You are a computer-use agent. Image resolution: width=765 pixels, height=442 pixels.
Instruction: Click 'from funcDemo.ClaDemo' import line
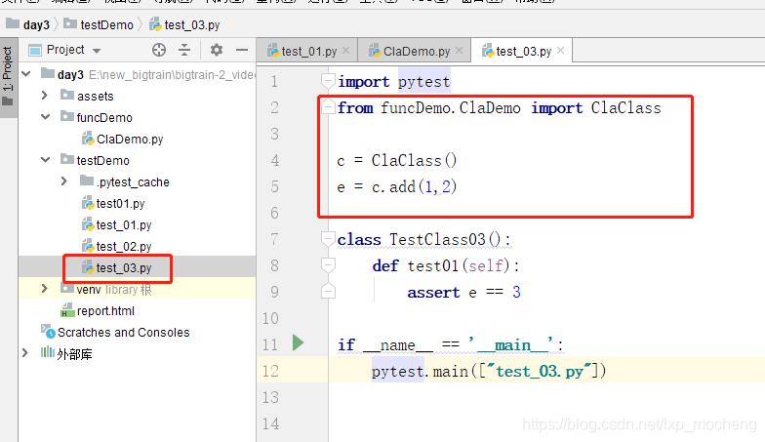[500, 107]
